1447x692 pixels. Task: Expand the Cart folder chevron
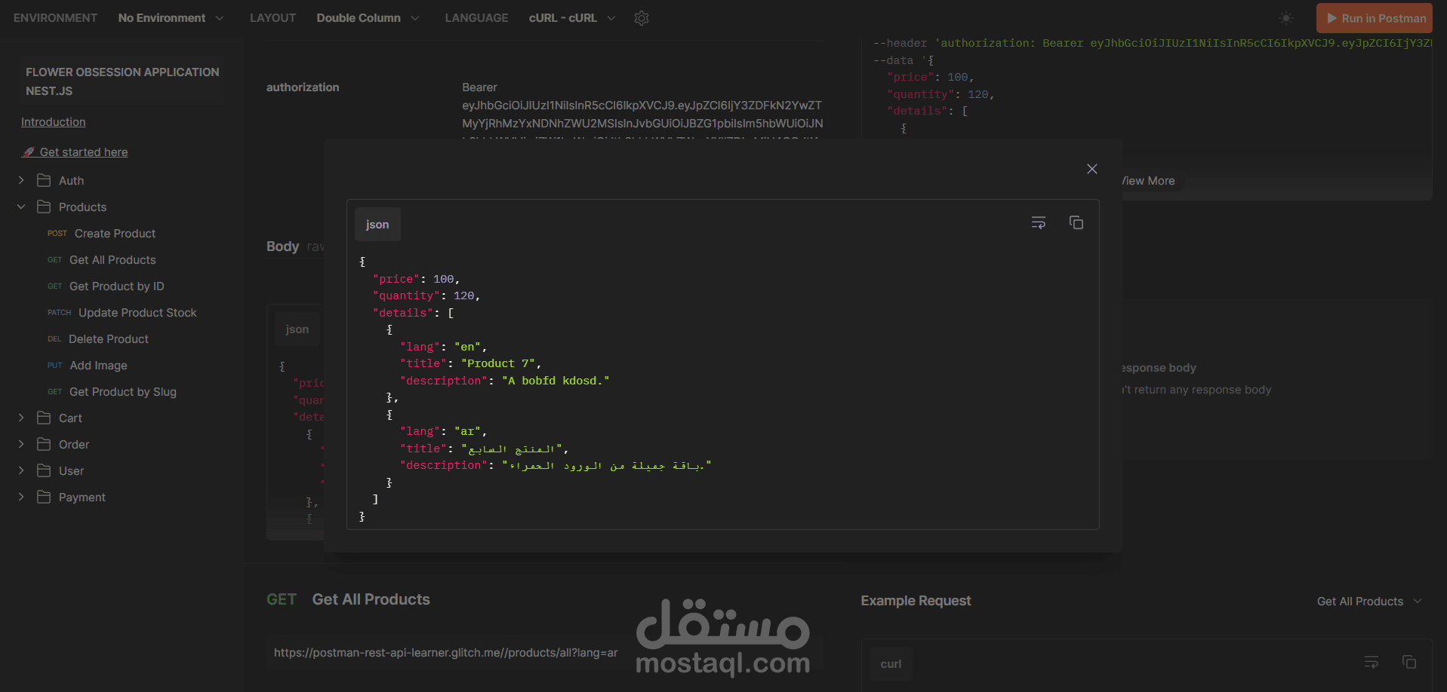click(21, 418)
